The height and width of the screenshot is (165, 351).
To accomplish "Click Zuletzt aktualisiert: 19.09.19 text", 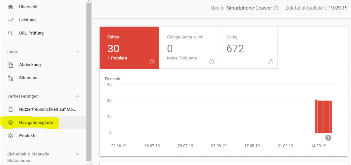I will point(316,8).
